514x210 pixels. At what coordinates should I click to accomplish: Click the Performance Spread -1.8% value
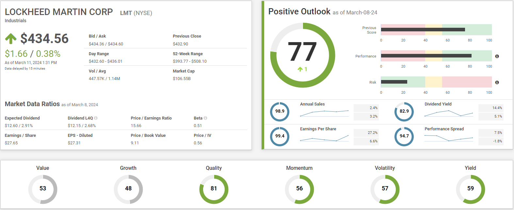pos(498,141)
